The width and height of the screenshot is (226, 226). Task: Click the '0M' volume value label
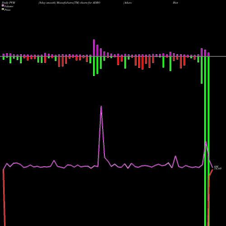click(x=216, y=166)
